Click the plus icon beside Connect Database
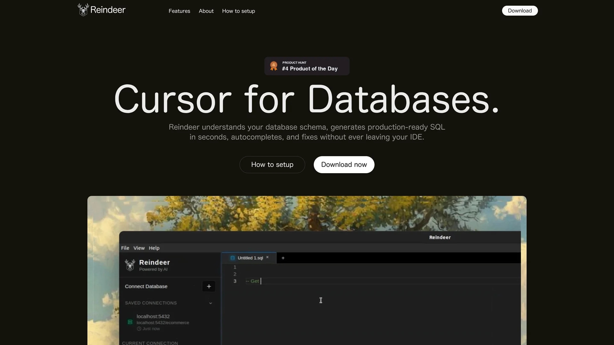This screenshot has height=345, width=614. coord(209,286)
